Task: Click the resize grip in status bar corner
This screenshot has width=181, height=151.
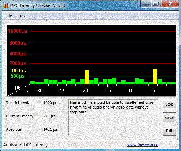Action: pyautogui.click(x=177, y=146)
